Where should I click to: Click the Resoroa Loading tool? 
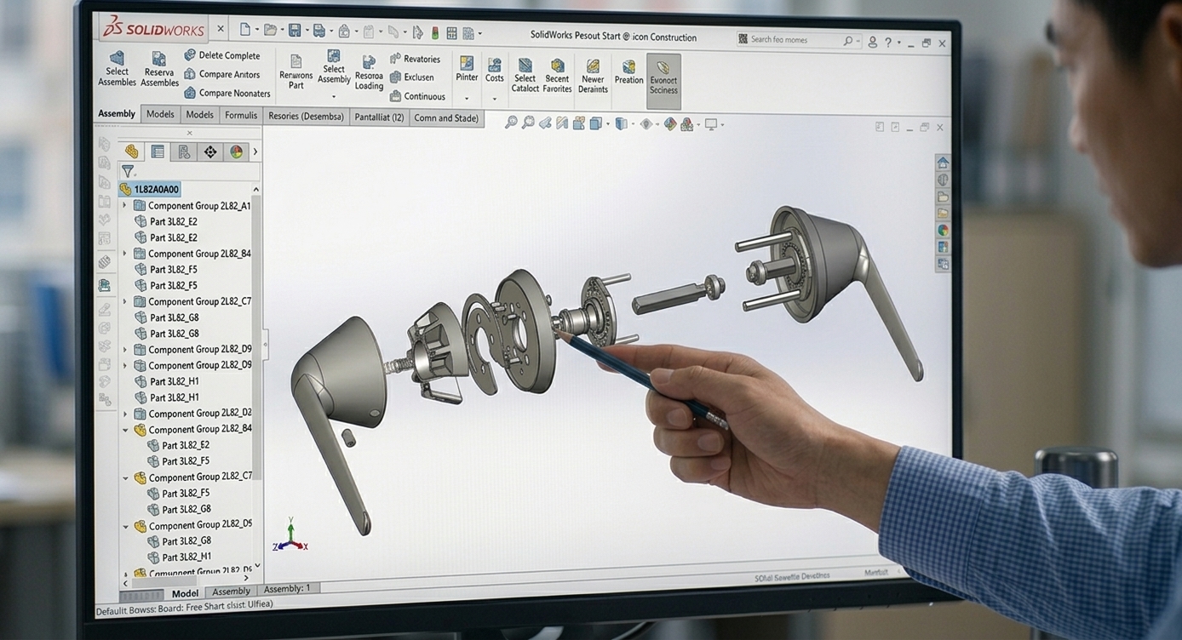(x=369, y=71)
